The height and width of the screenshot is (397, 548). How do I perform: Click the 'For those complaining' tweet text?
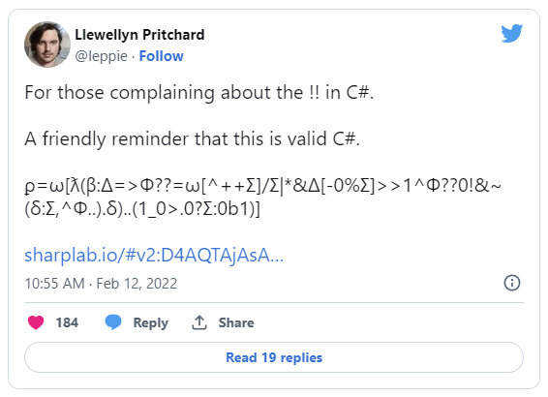[199, 93]
